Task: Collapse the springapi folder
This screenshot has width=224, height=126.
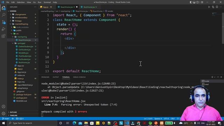Action: [21, 43]
